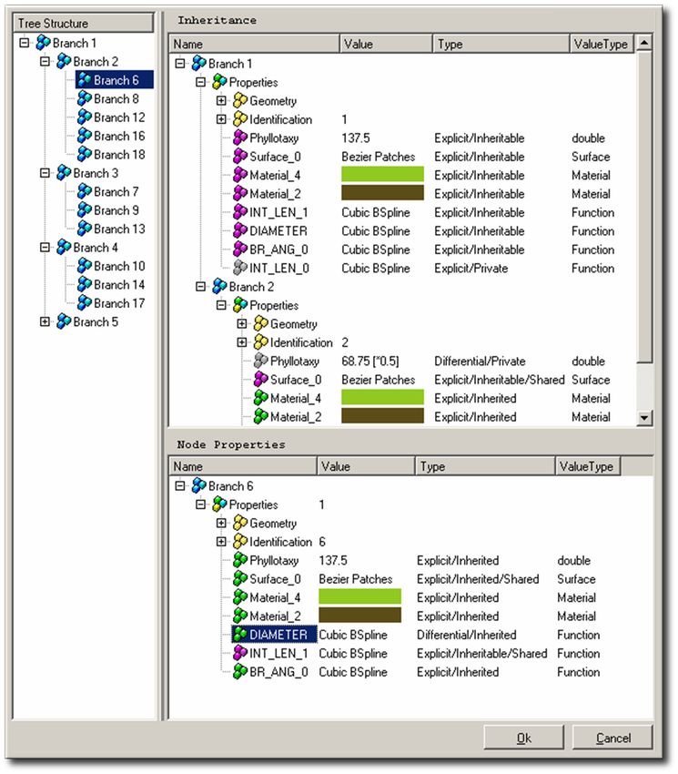Viewport: 678px width, 774px height.
Task: Click the Branch 18 node icon
Action: click(x=85, y=155)
